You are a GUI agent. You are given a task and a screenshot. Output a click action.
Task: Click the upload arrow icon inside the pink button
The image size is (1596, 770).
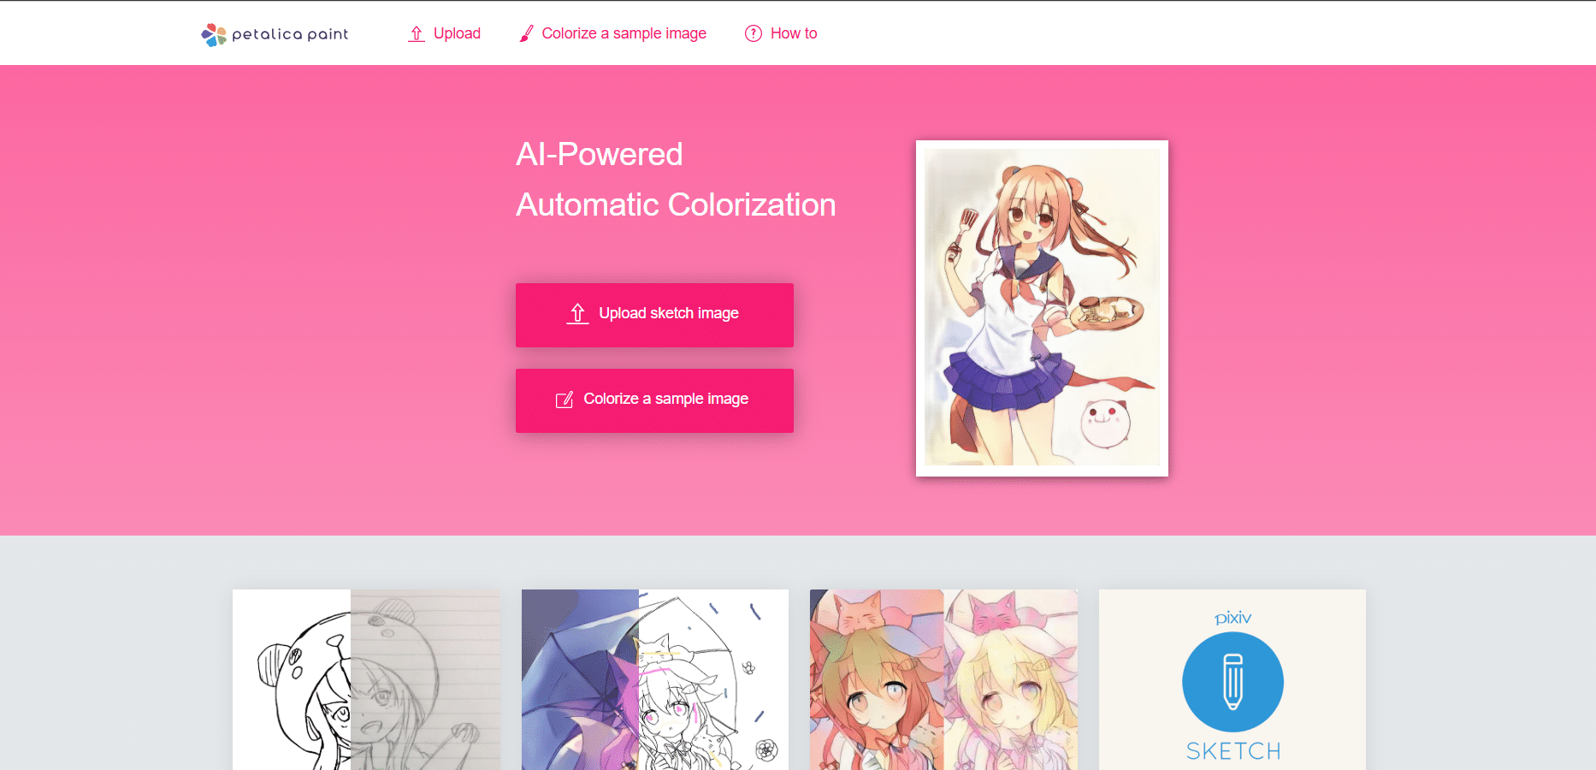[x=578, y=314]
